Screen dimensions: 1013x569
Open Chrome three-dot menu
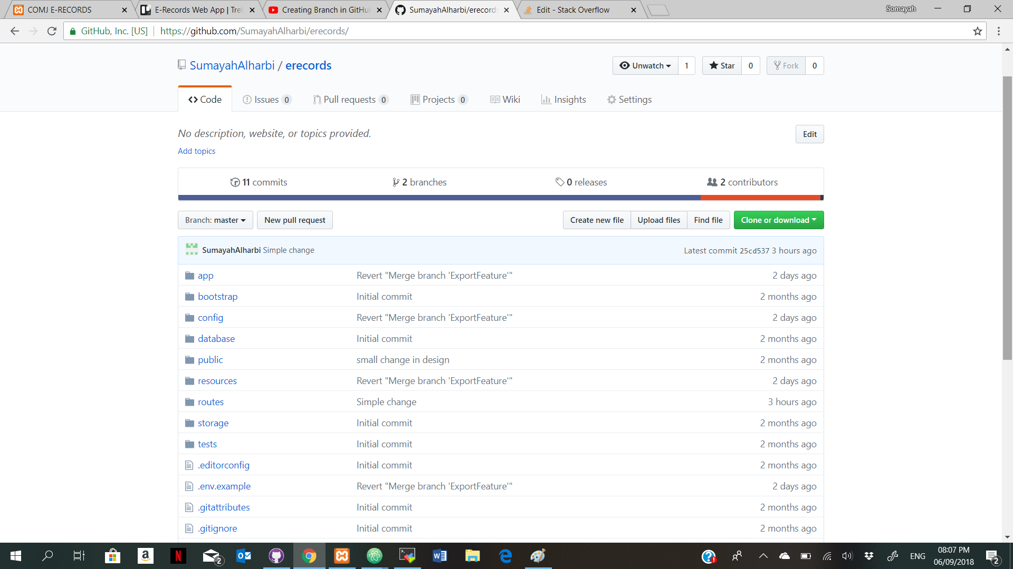(999, 31)
